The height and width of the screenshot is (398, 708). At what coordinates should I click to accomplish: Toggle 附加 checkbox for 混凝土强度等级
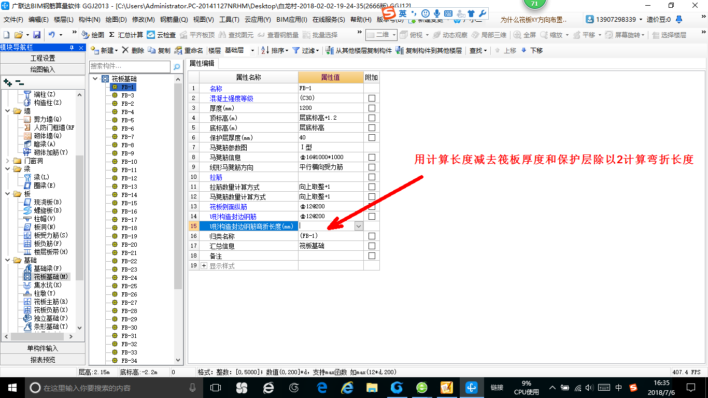click(x=372, y=98)
